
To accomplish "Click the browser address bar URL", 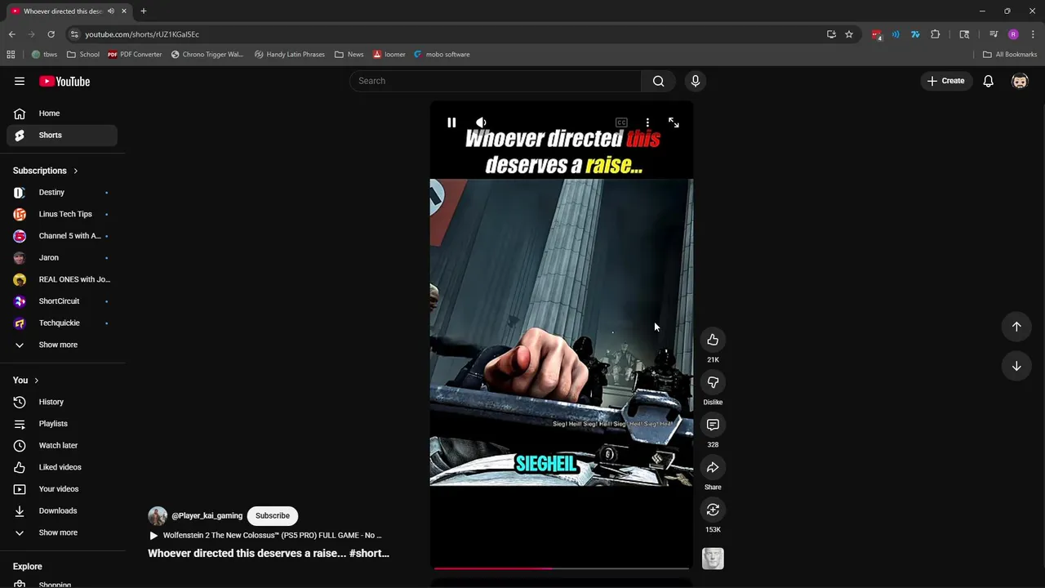I will click(x=142, y=34).
